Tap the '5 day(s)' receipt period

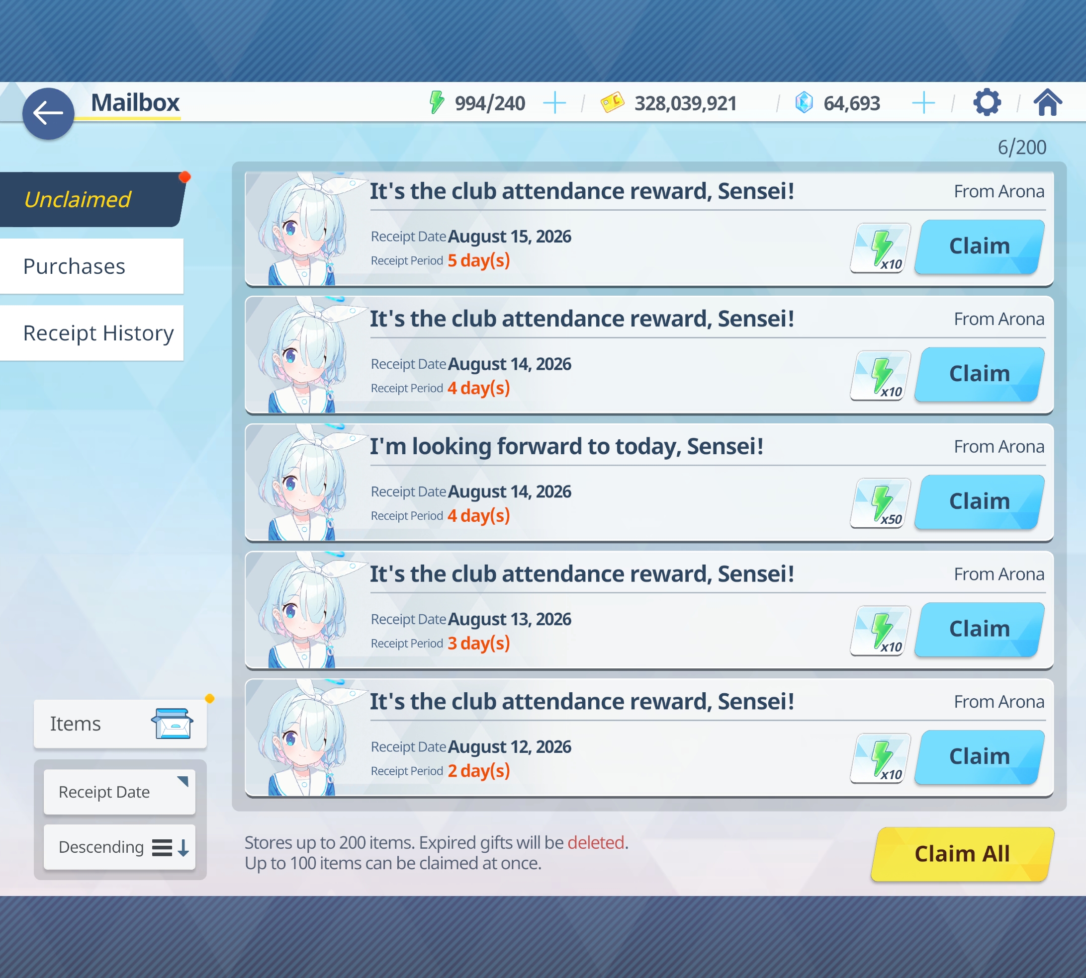click(x=478, y=260)
